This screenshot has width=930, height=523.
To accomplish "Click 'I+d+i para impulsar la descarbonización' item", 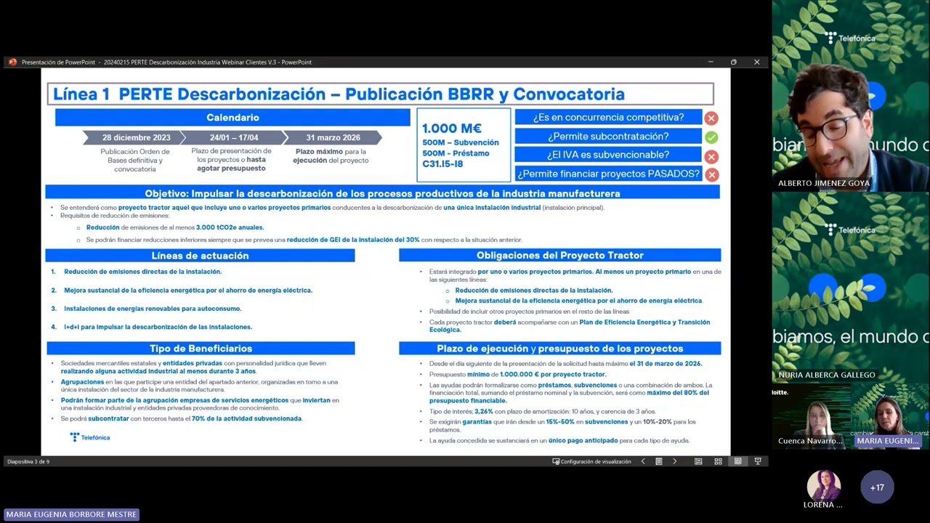I will (158, 327).
